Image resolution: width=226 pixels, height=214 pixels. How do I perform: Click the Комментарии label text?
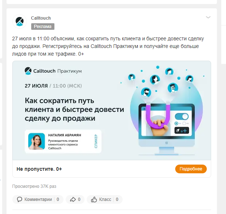click(x=38, y=199)
